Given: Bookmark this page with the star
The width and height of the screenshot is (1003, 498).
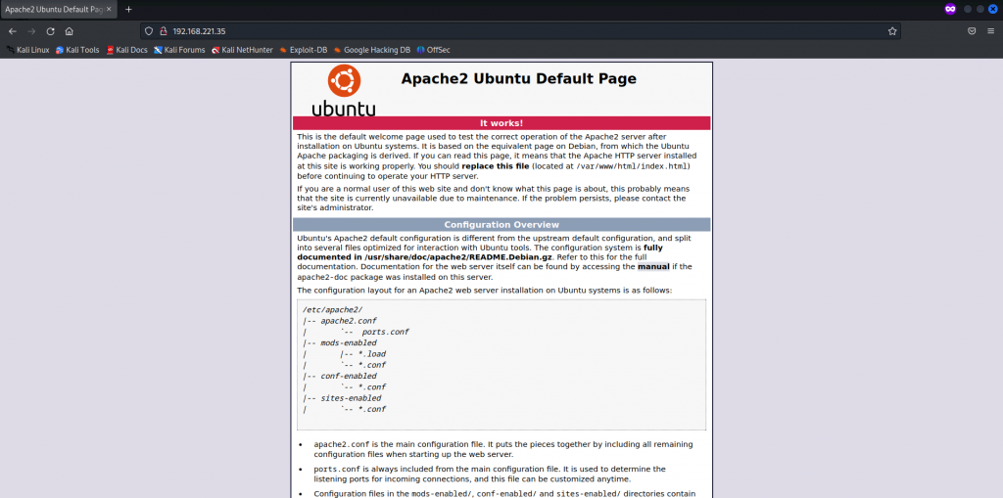Looking at the screenshot, I should pyautogui.click(x=892, y=30).
